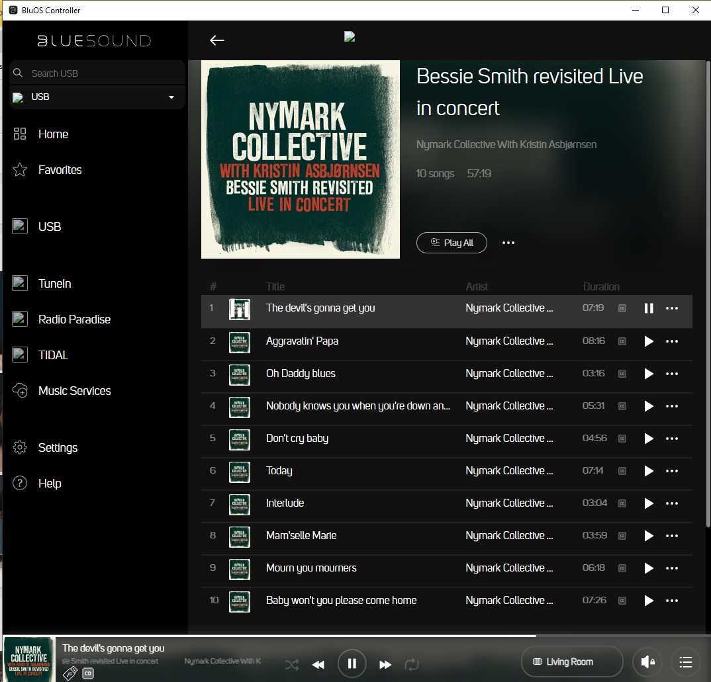Click the vertical scrollbar
The height and width of the screenshot is (682, 711).
(x=708, y=294)
